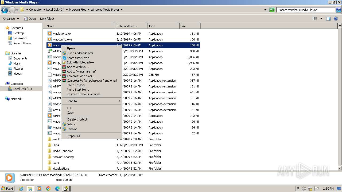Screen dimensions: 342x192
Task: Expand the view options dropdown arrow
Action: (x=321, y=19)
